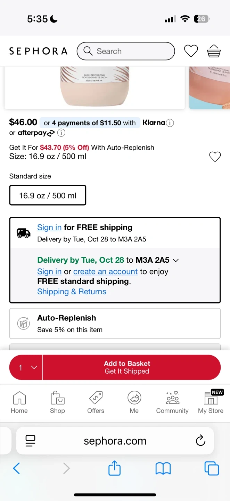Go to the Community tab
The height and width of the screenshot is (501, 230).
click(x=172, y=402)
